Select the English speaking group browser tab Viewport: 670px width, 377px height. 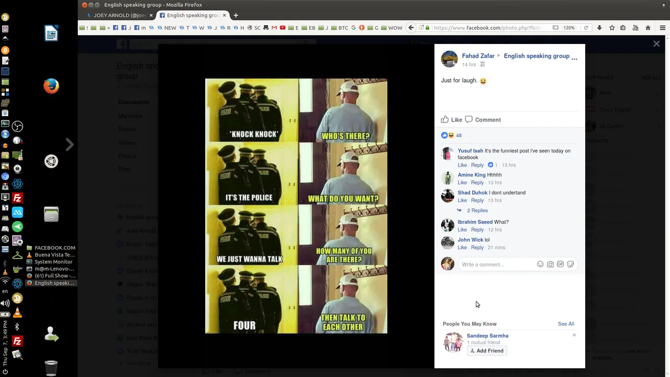193,15
